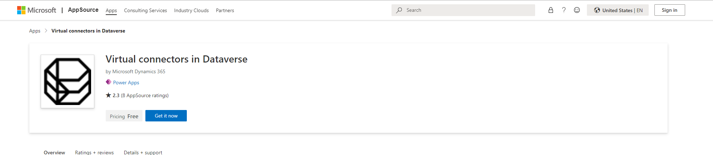Image resolution: width=713 pixels, height=155 pixels.
Task: Open help question mark icon
Action: tap(564, 10)
